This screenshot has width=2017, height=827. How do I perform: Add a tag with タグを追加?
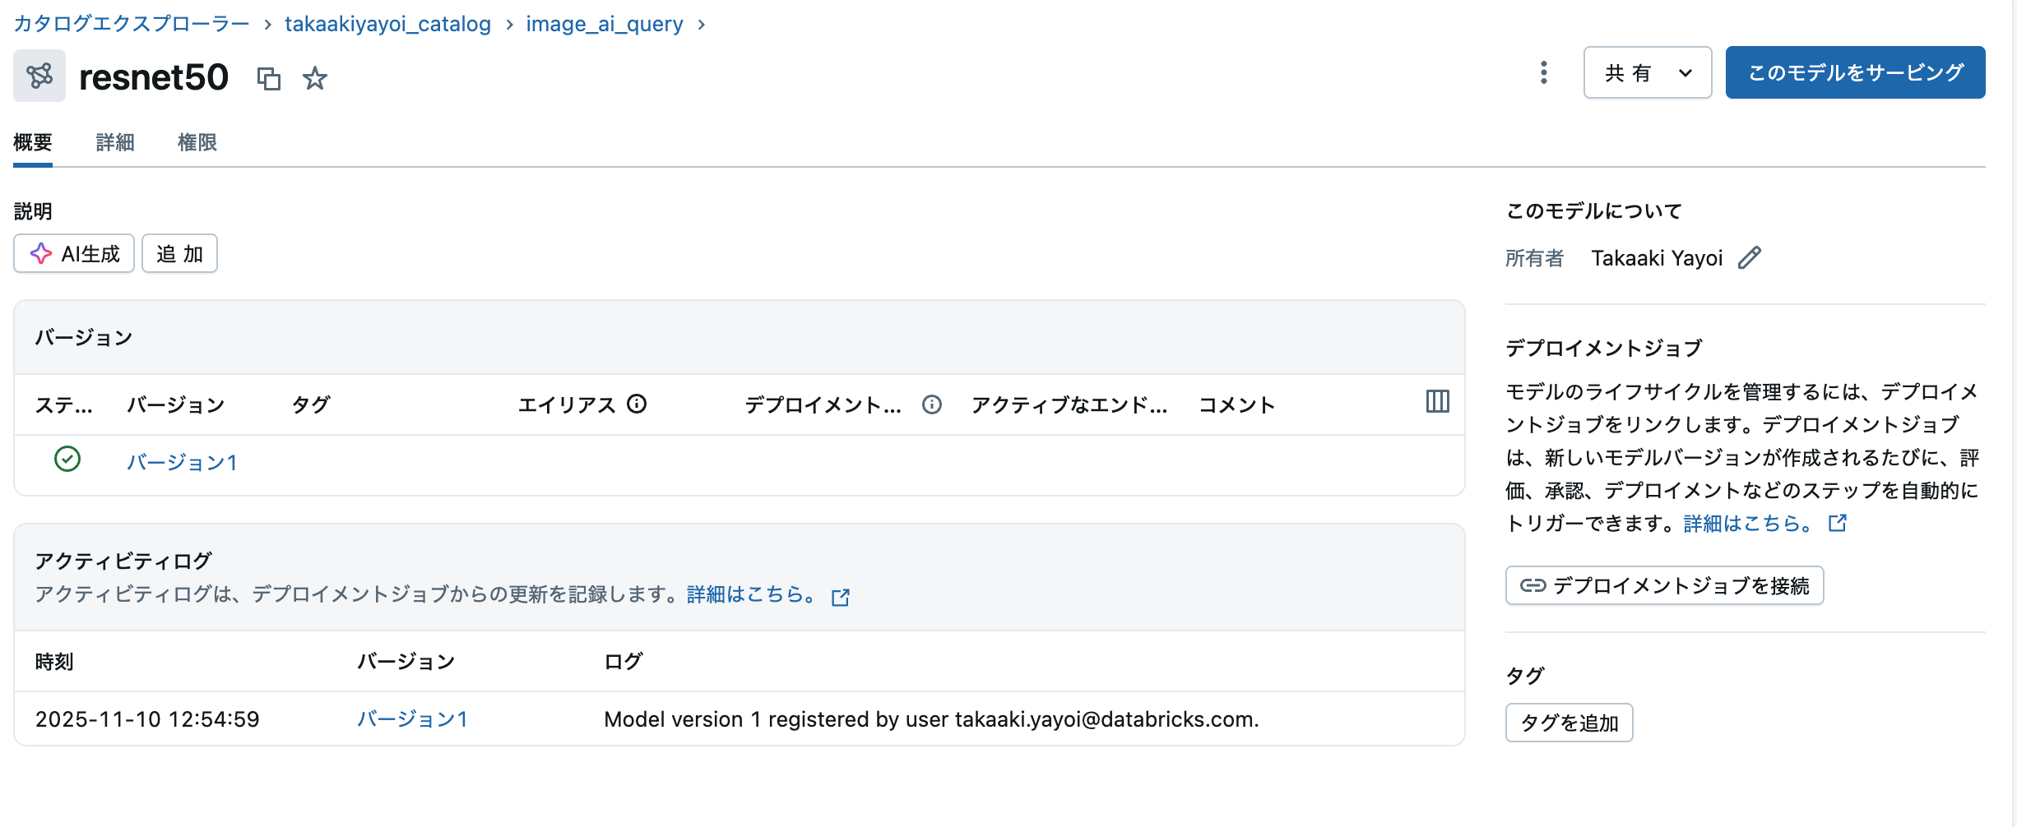click(x=1568, y=723)
